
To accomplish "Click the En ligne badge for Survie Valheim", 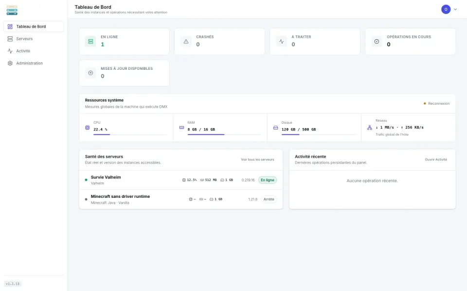I will pos(268,180).
